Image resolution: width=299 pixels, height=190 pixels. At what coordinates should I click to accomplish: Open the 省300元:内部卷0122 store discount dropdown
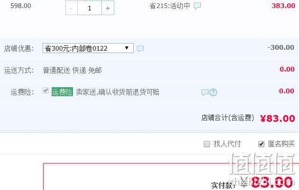[x=88, y=48]
